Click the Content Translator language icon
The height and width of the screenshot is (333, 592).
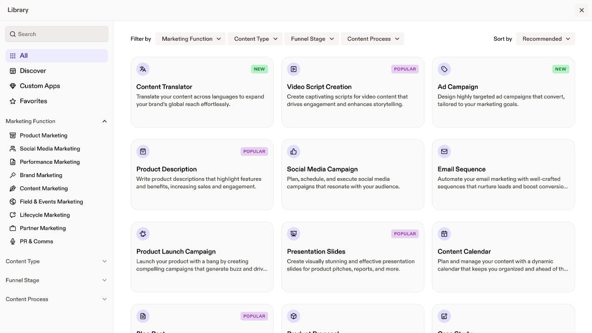(143, 69)
